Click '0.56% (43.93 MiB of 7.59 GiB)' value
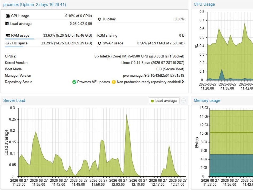 tap(161, 43)
